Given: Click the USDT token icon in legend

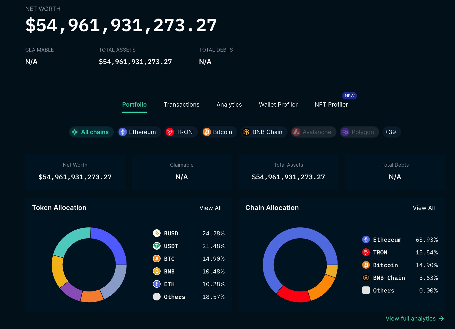Looking at the screenshot, I should pyautogui.click(x=157, y=246).
